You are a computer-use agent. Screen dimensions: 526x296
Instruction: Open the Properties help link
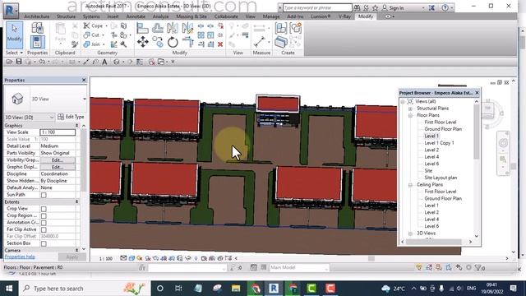tap(20, 257)
